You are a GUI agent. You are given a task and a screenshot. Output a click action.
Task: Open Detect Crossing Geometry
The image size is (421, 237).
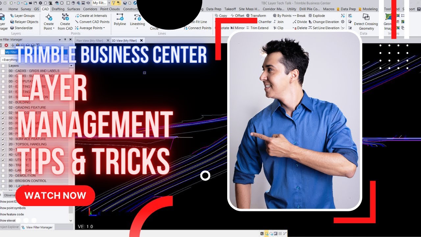coord(366,22)
